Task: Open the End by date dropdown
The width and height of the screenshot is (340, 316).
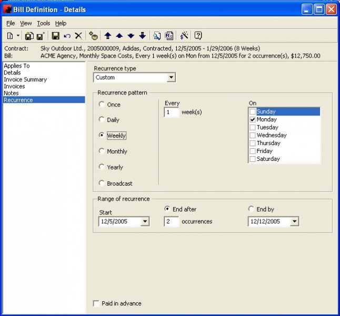Action: 294,222
